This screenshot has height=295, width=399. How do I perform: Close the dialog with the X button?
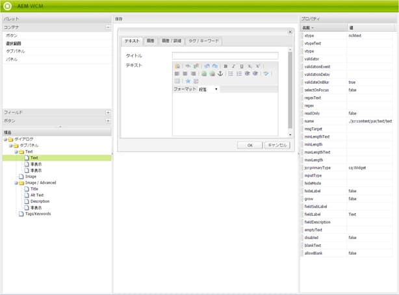[x=290, y=32]
